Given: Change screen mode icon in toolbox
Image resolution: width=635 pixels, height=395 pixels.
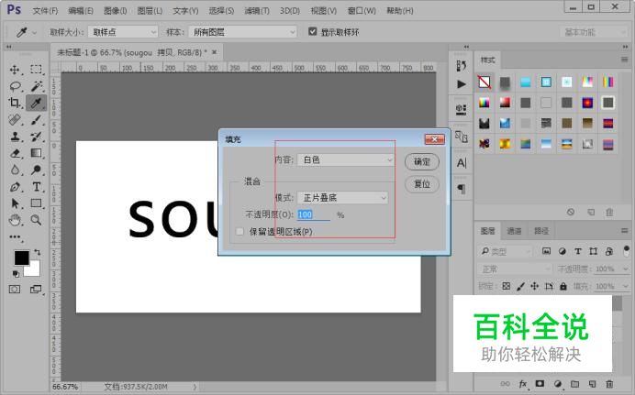Looking at the screenshot, I should coord(36,289).
